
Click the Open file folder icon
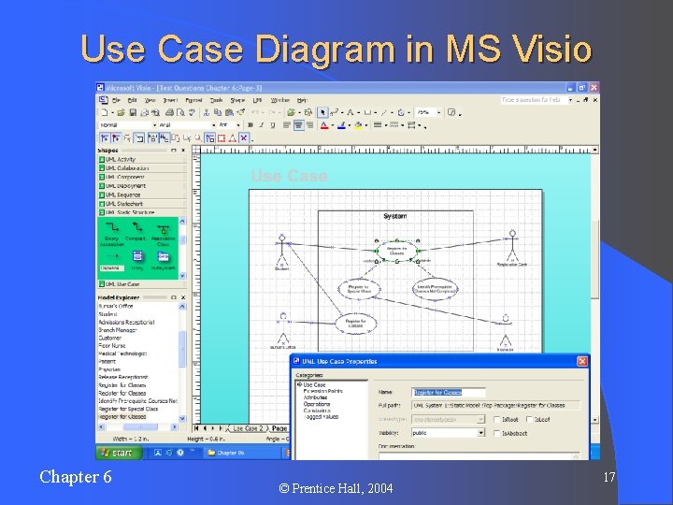click(x=121, y=112)
